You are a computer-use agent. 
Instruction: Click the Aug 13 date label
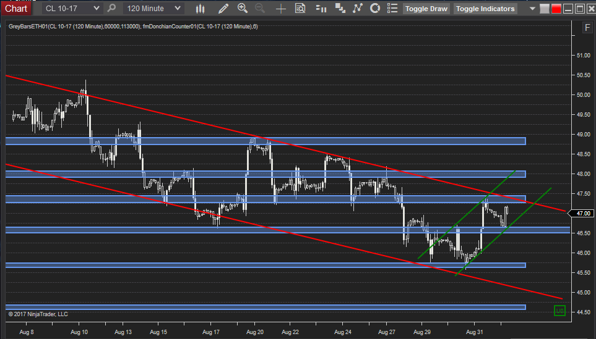(123, 332)
